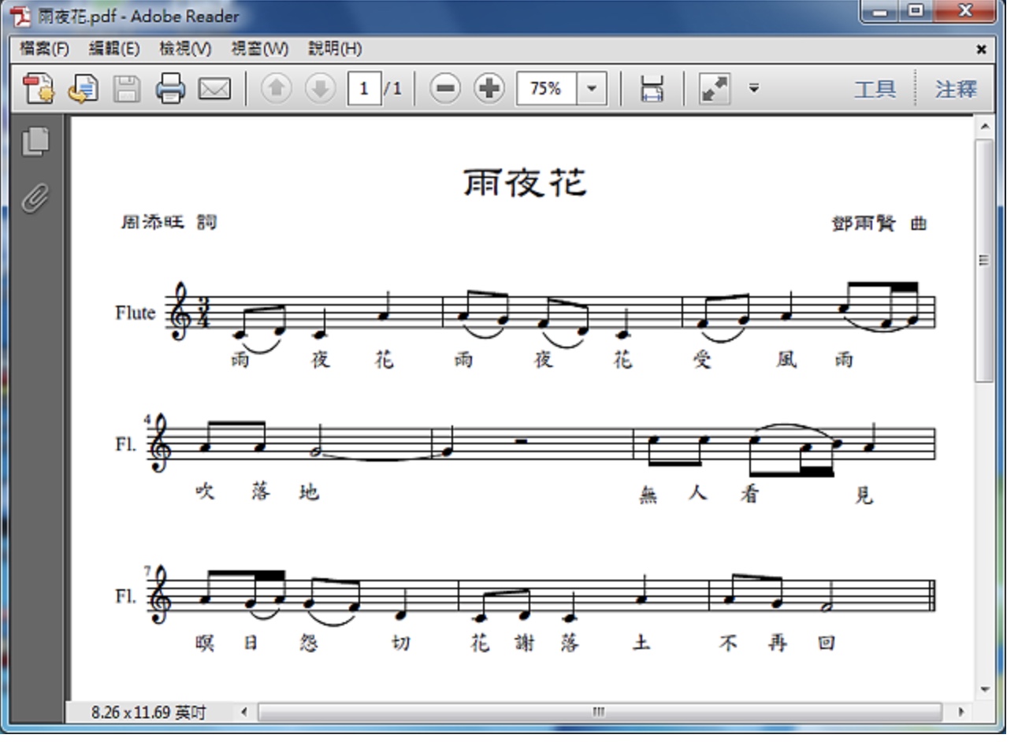Open the 注釋 pane
This screenshot has height=742, width=1018.
(956, 89)
